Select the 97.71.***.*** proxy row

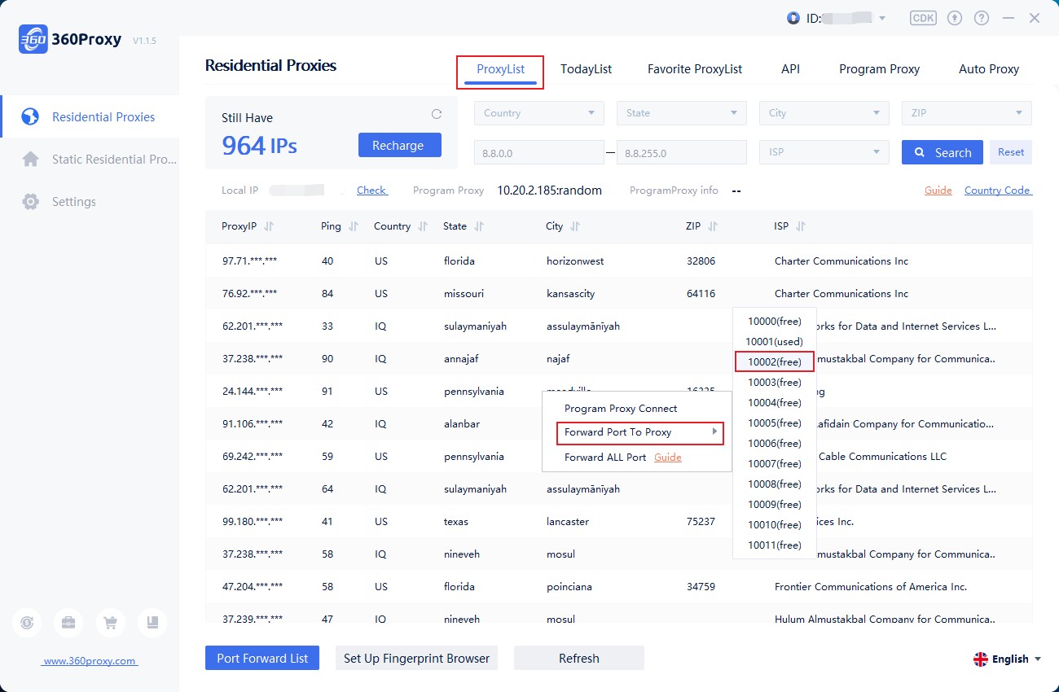(619, 261)
